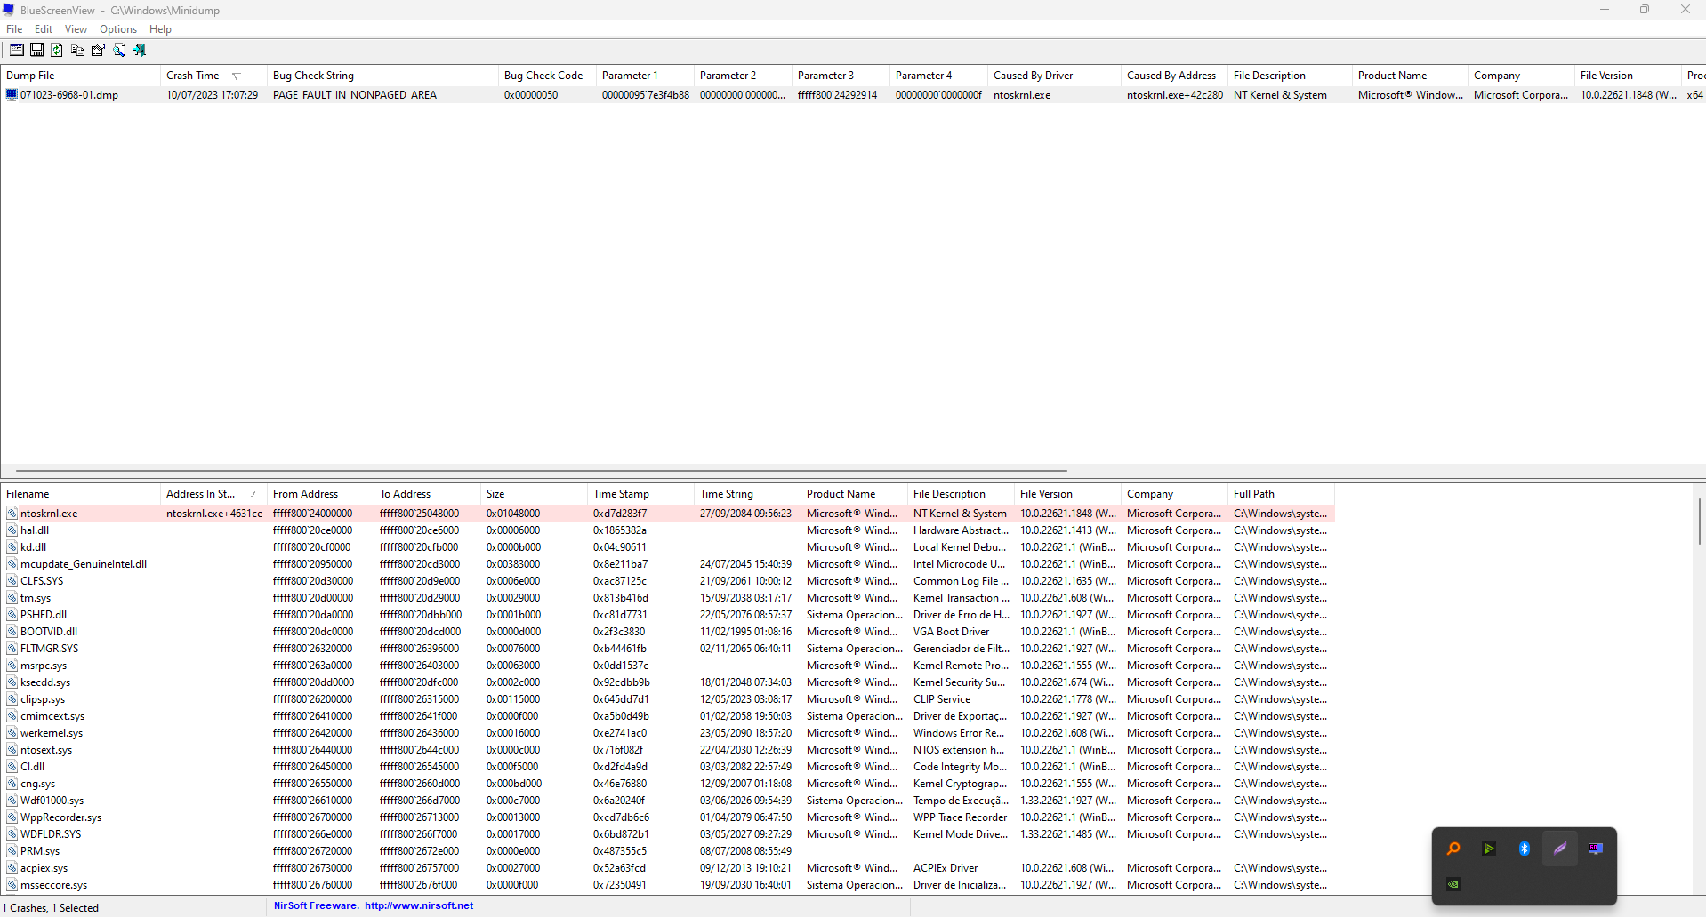Select the ntoskrnl.exe driver row
Screen dimensions: 1706x917
click(x=667, y=514)
